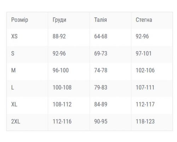
Task: Select the 2XL size row label
Action: click(16, 121)
